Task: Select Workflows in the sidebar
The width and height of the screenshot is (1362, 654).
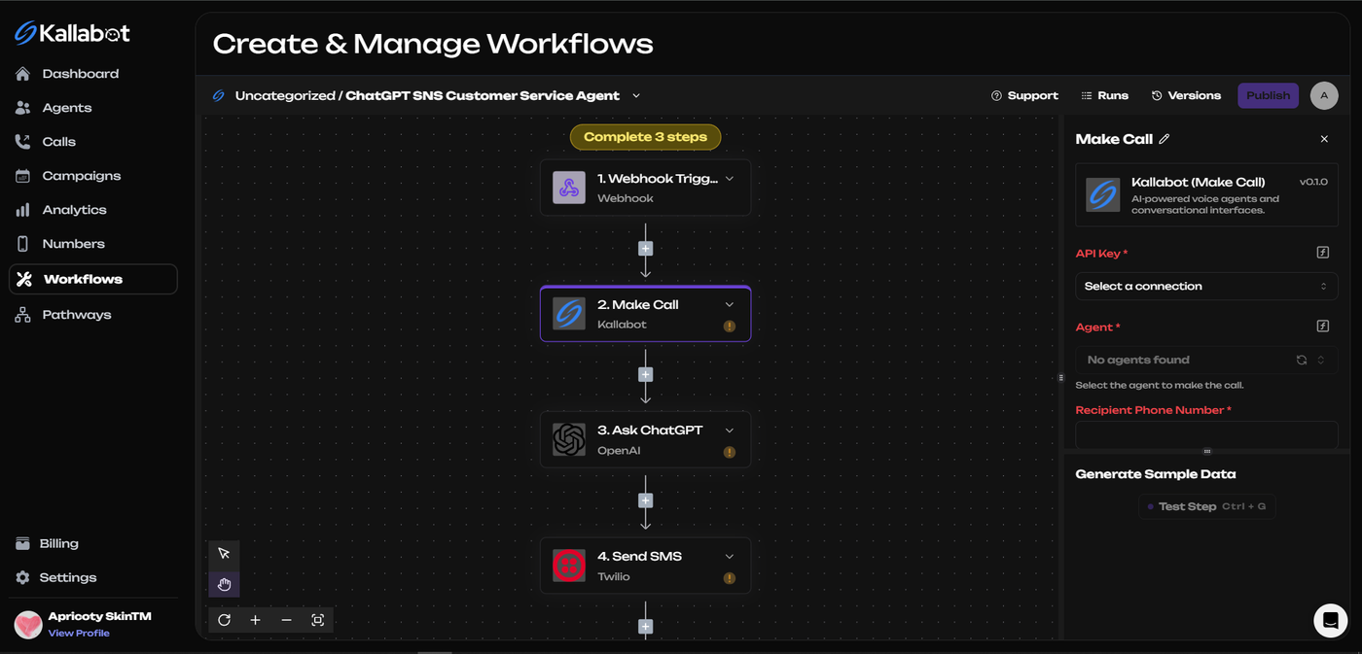Action: click(x=93, y=279)
